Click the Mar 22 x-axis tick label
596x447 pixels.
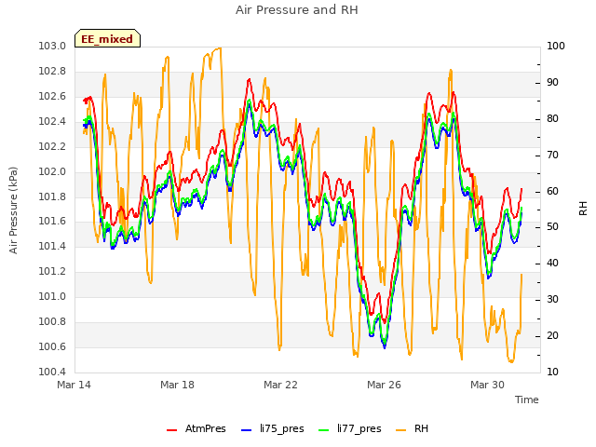[280, 385]
